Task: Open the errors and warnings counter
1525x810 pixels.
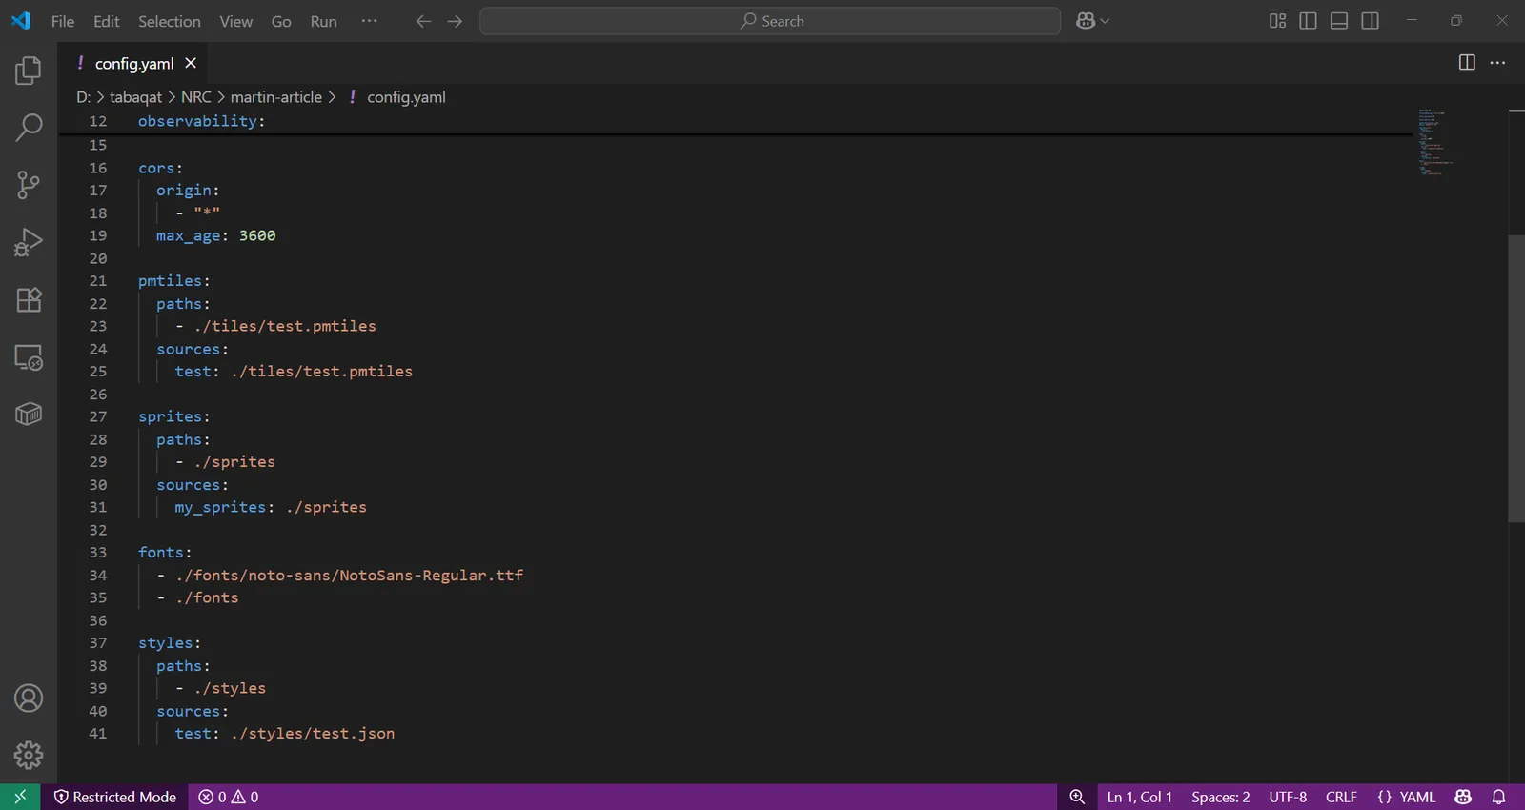Action: point(229,797)
